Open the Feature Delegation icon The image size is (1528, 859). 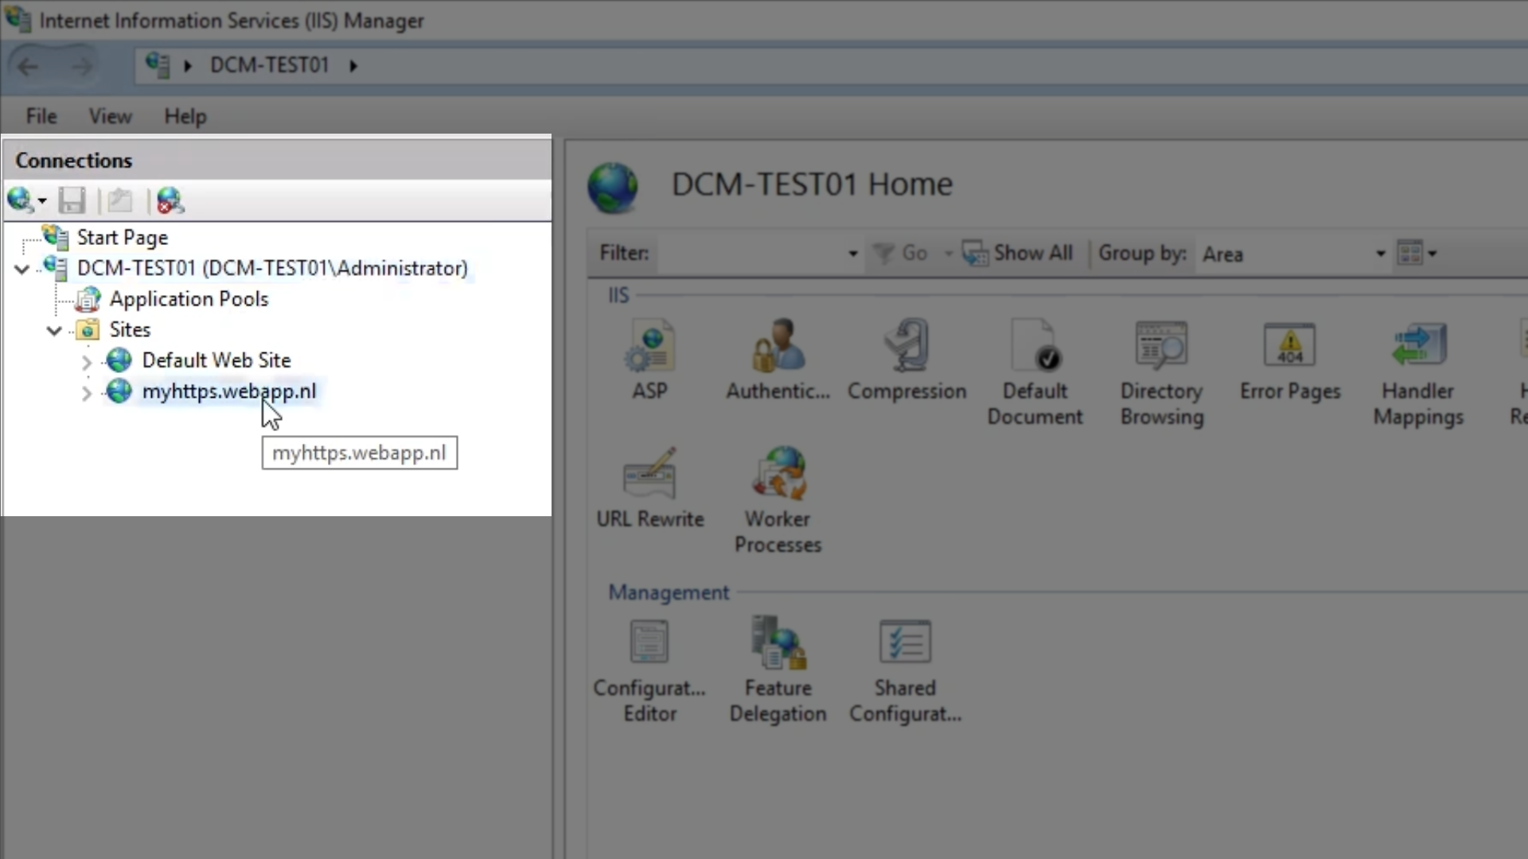click(778, 643)
